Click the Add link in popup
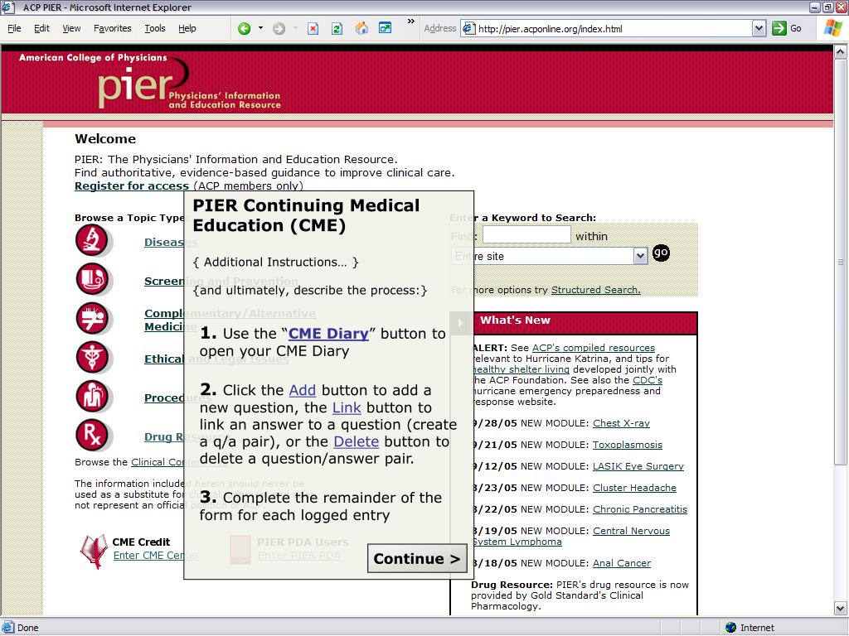This screenshot has height=636, width=849. coord(302,390)
